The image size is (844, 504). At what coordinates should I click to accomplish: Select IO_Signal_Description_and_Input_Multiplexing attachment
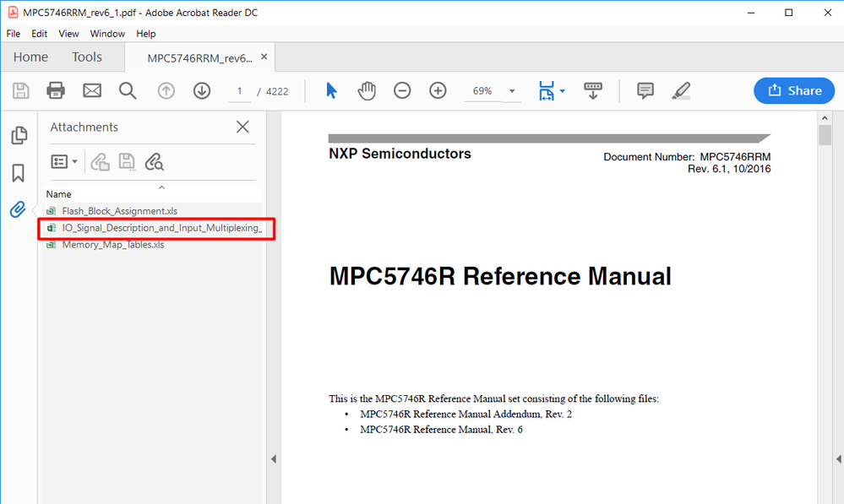(156, 228)
